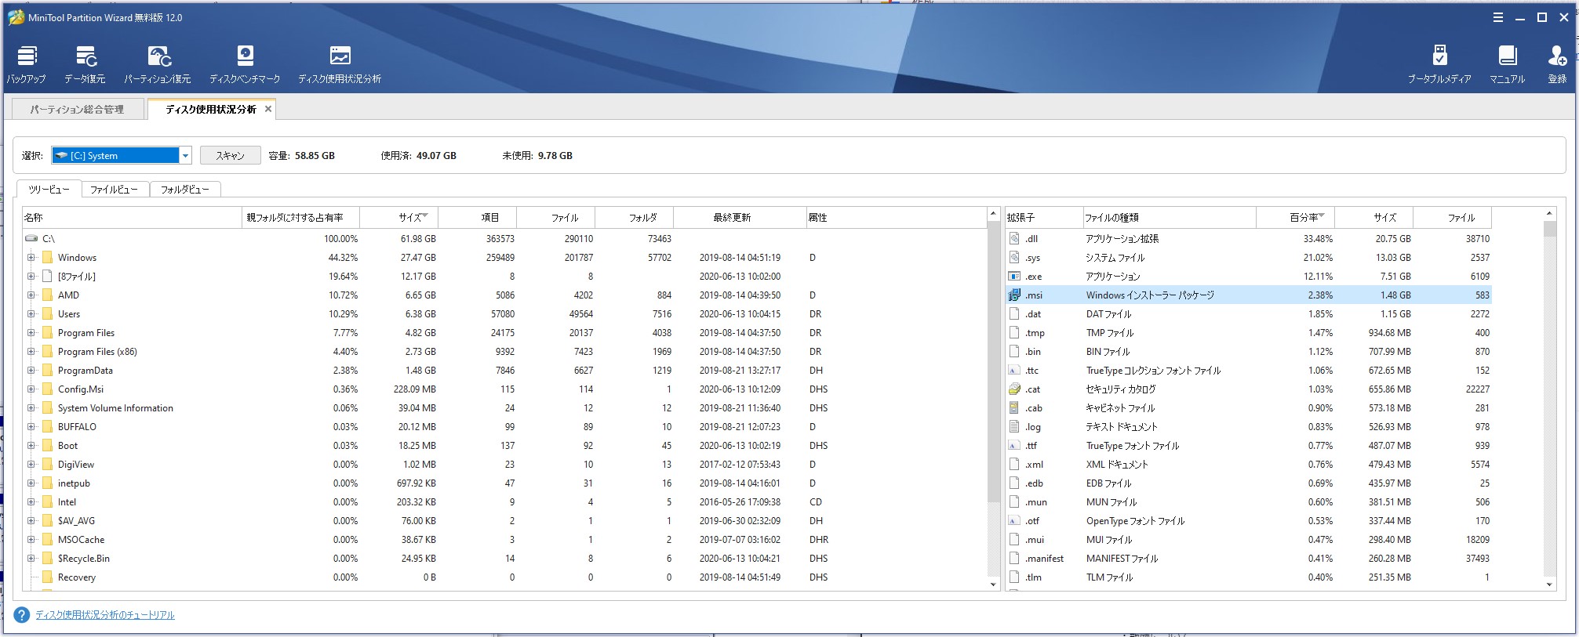Start the ディスクベンチマーク tool
The image size is (1579, 637).
coord(245,64)
